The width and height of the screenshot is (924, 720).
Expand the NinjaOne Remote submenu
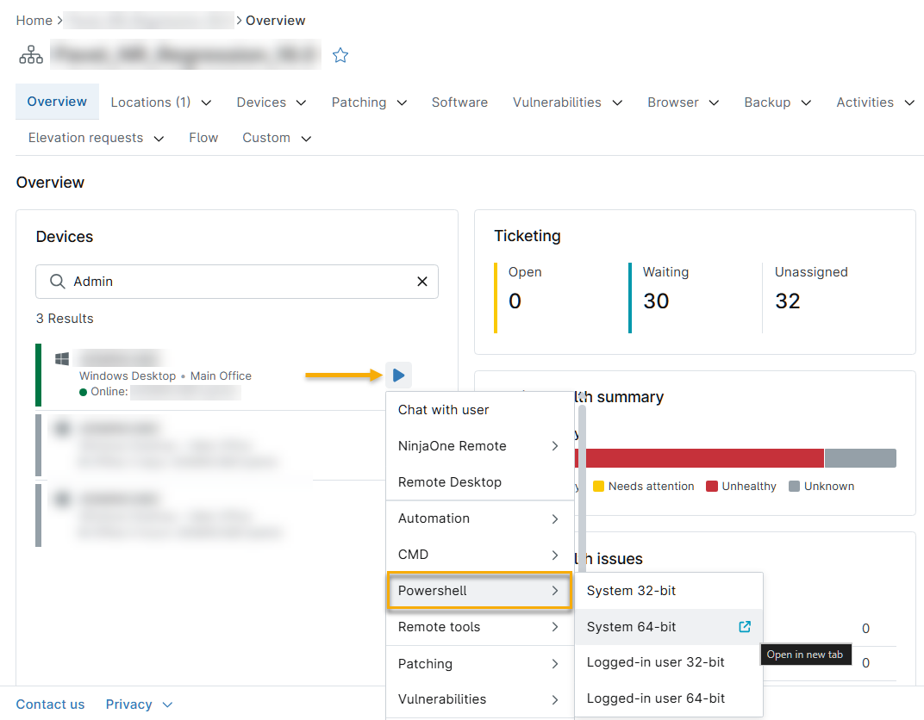tap(479, 445)
